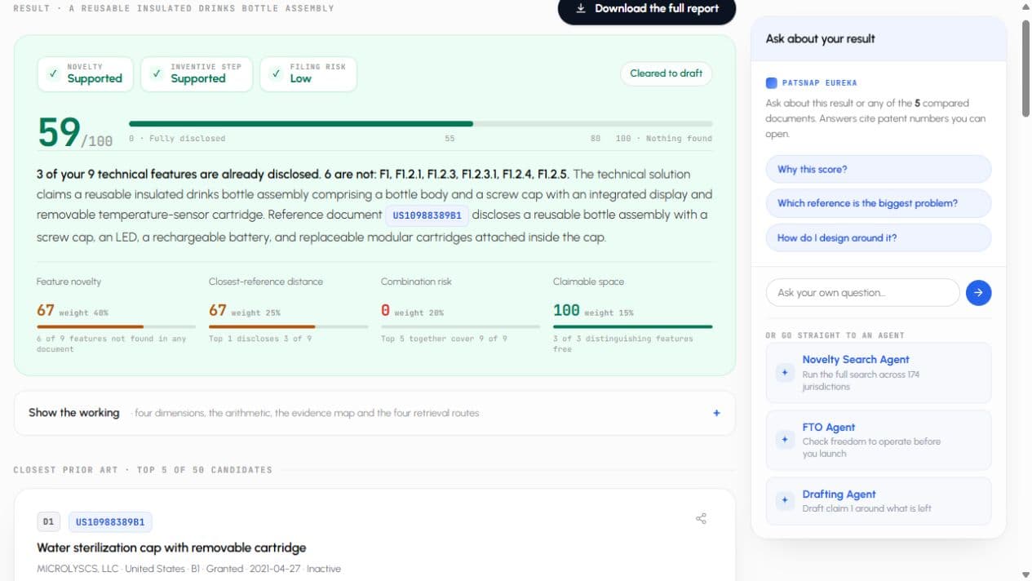
Task: Open inline reference US10988389B1 in summary
Action: [x=427, y=215]
